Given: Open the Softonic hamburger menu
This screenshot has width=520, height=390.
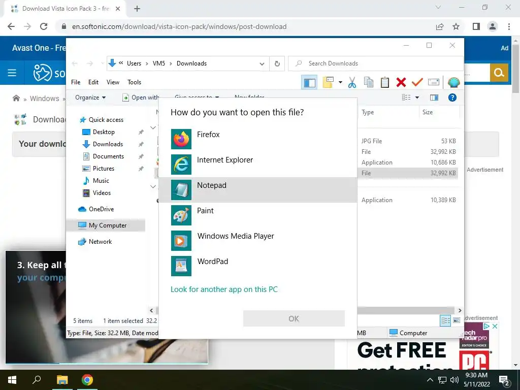Looking at the screenshot, I should click(12, 73).
